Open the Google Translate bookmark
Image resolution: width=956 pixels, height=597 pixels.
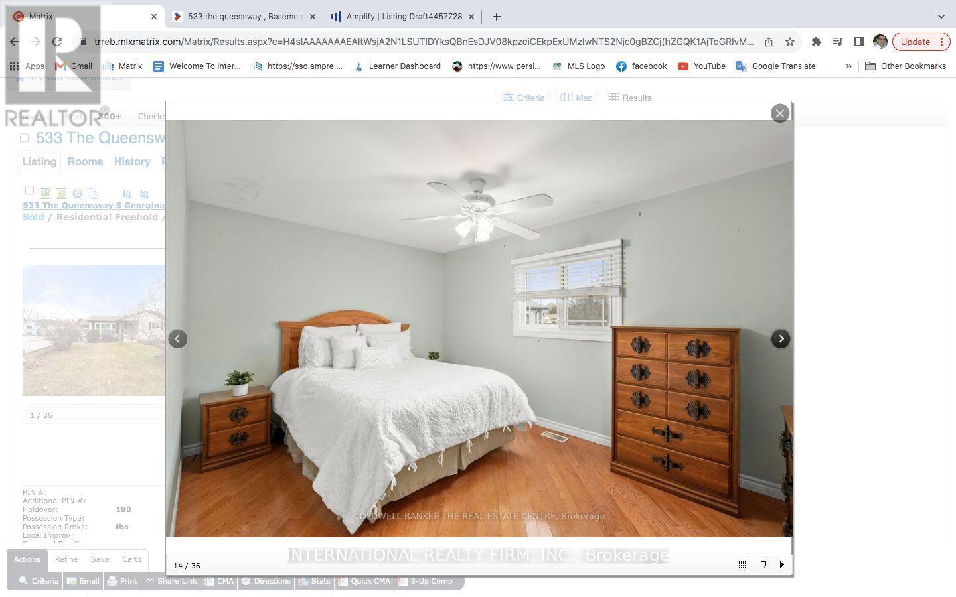click(776, 66)
